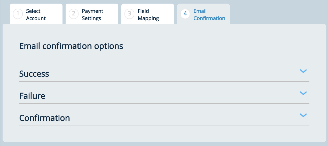Screen dimensions: 328x146
Task: Expand the Success section chevron
Action: (303, 71)
